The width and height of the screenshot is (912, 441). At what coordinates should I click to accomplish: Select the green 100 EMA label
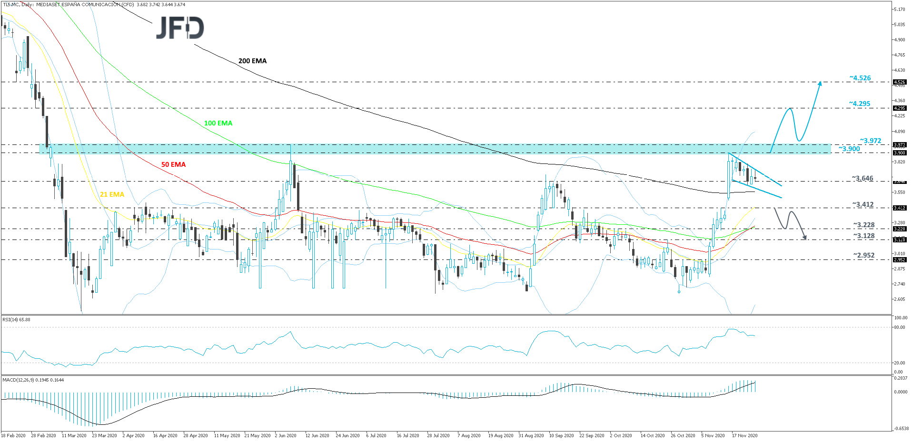pos(218,123)
